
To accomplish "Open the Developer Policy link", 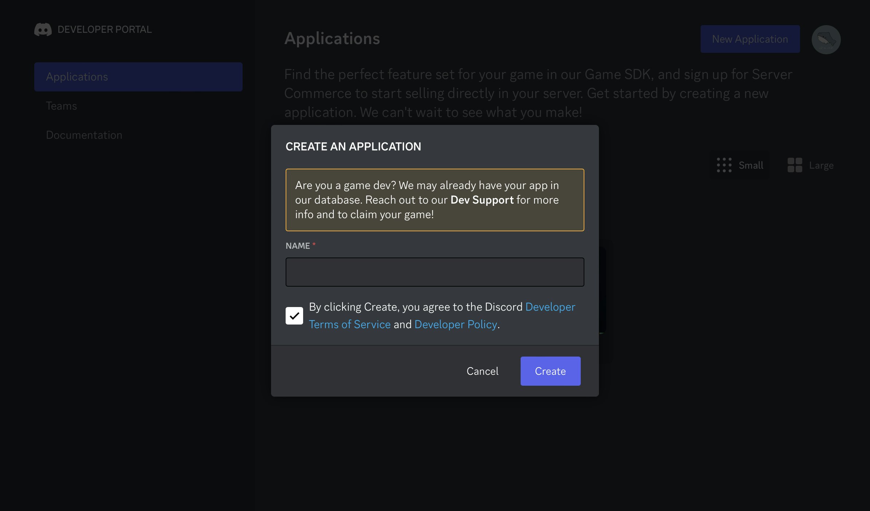I will 455,325.
